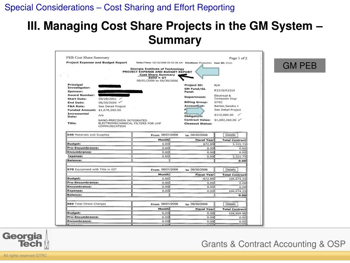The height and width of the screenshot is (263, 350).
Task: Click the Georgia Tech logo
Action: pyautogui.click(x=25, y=240)
